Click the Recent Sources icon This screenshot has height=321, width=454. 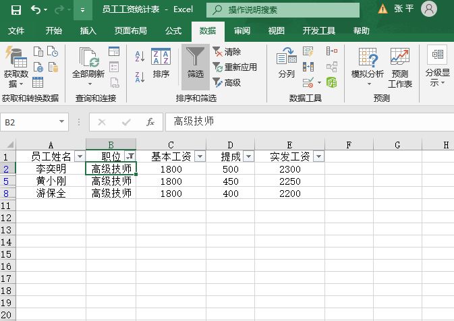[53, 51]
